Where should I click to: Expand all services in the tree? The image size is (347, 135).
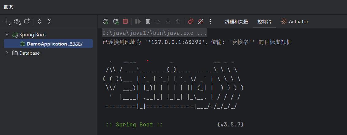[40, 21]
